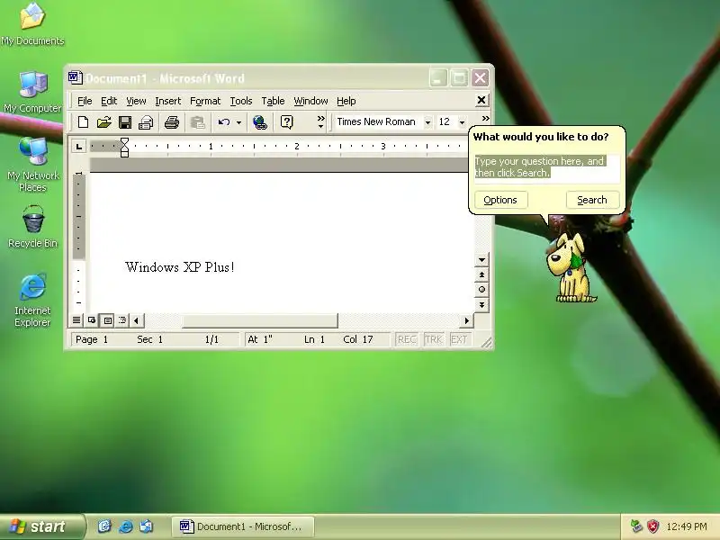Open the Insert menu
720x540 pixels.
(x=168, y=101)
